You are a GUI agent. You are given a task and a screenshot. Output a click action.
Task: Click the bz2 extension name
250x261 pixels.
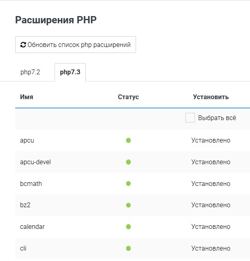pyautogui.click(x=25, y=205)
